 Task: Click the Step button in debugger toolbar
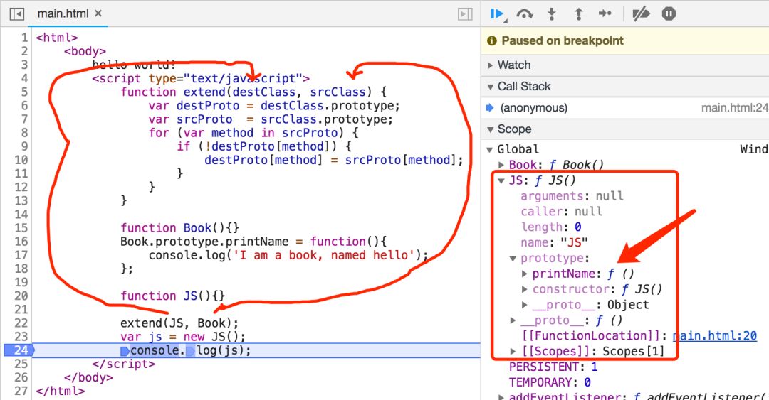[605, 13]
